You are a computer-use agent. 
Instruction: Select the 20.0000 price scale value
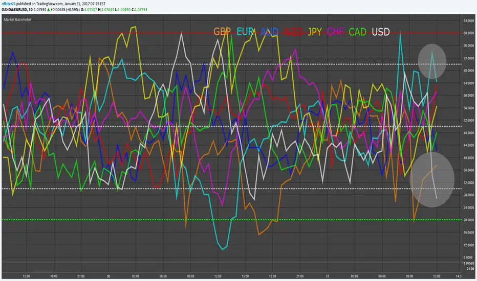[468, 220]
